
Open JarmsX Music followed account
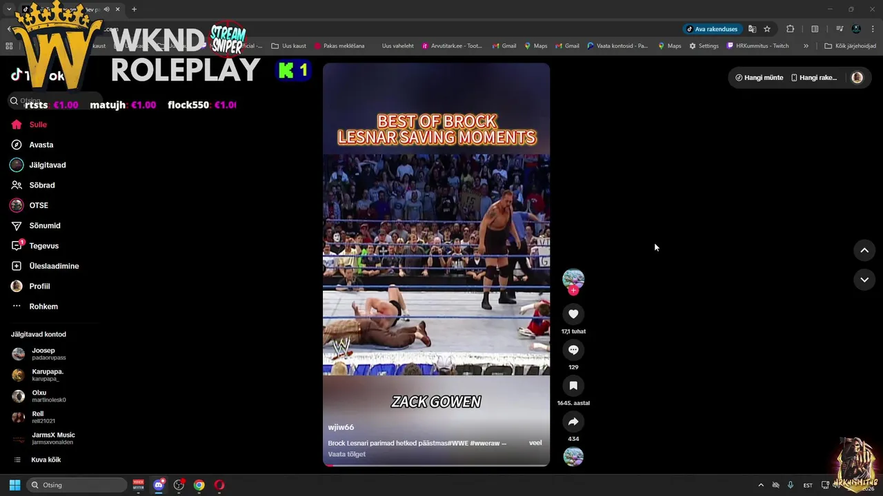[44, 438]
